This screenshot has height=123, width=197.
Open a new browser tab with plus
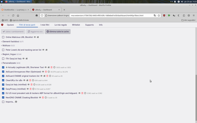click(x=64, y=10)
